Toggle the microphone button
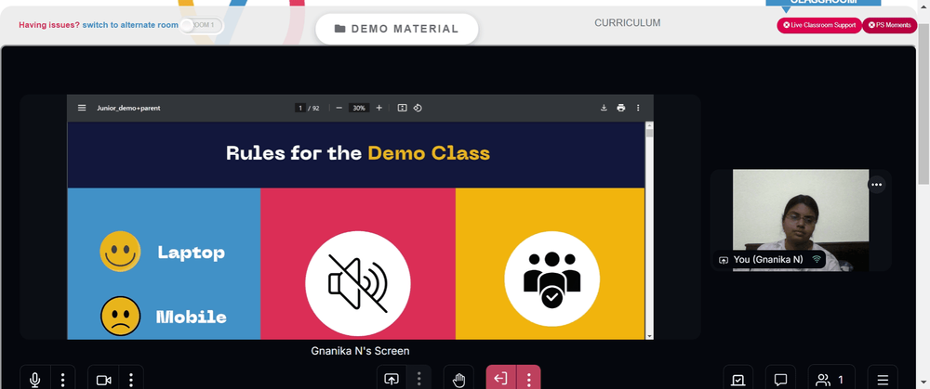This screenshot has height=389, width=930. (35, 380)
